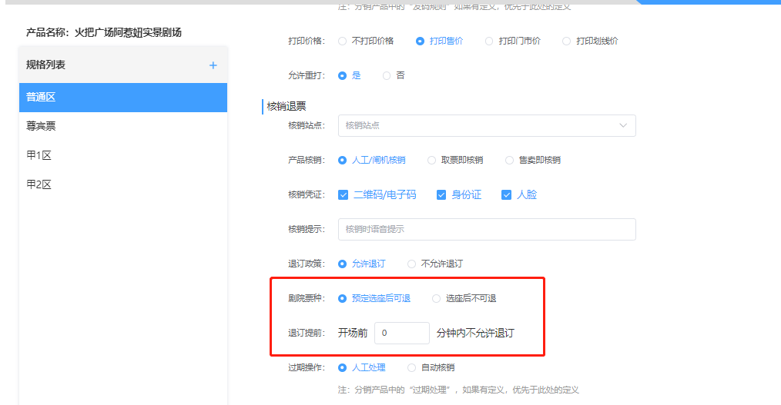The height and width of the screenshot is (405, 781).
Task: Select 甲1区 from the spec list
Action: (x=123, y=155)
